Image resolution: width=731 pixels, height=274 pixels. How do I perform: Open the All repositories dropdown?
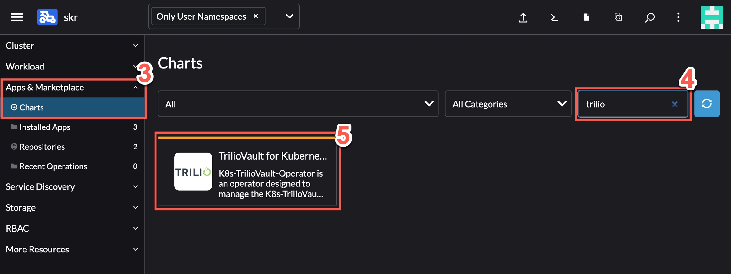click(x=298, y=104)
